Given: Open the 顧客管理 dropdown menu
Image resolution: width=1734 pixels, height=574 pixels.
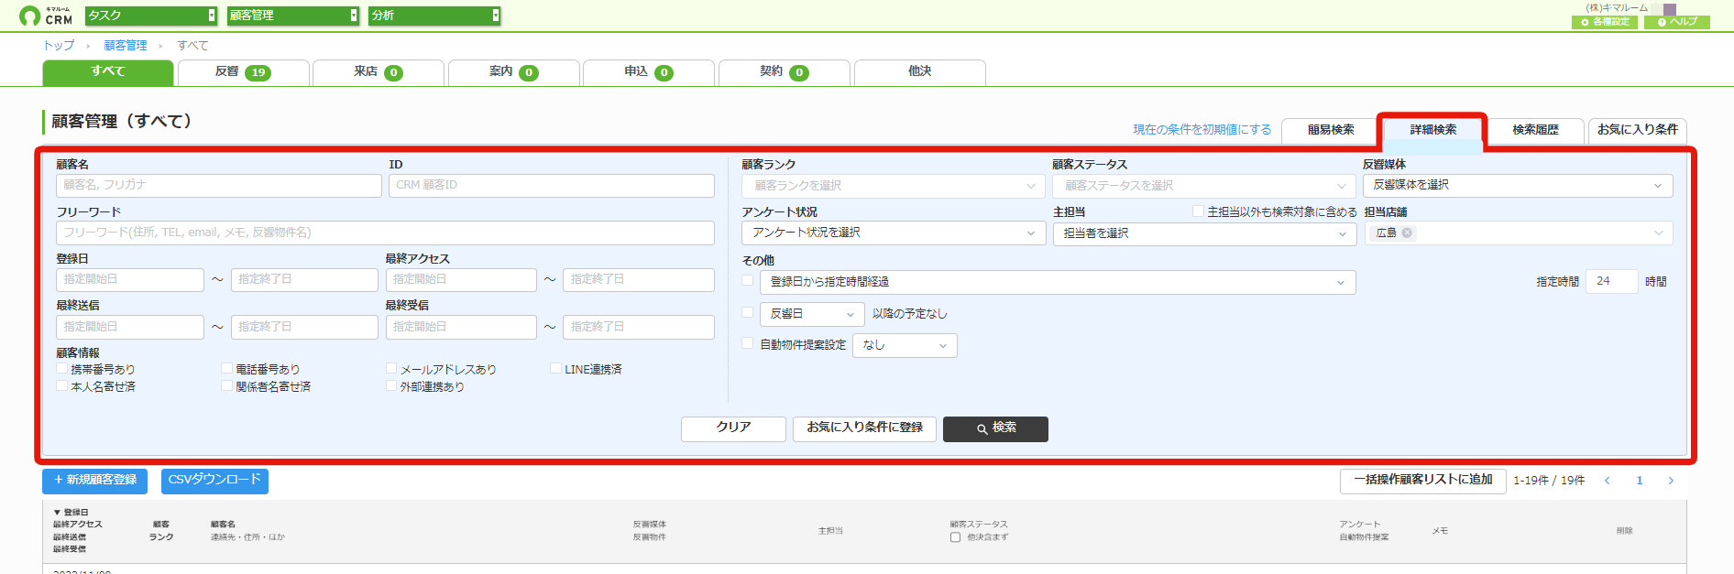Looking at the screenshot, I should click(293, 16).
